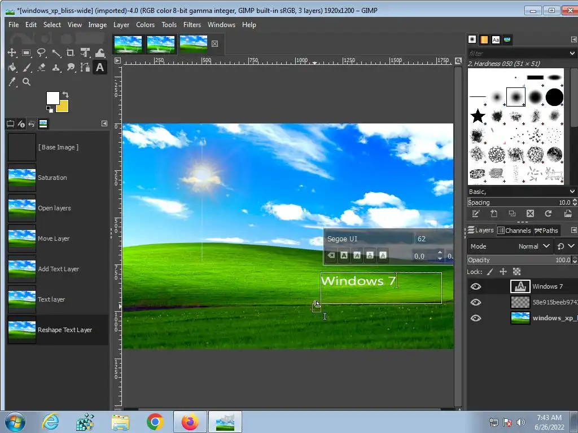
Task: Click the Create new brush button
Action: click(x=494, y=214)
